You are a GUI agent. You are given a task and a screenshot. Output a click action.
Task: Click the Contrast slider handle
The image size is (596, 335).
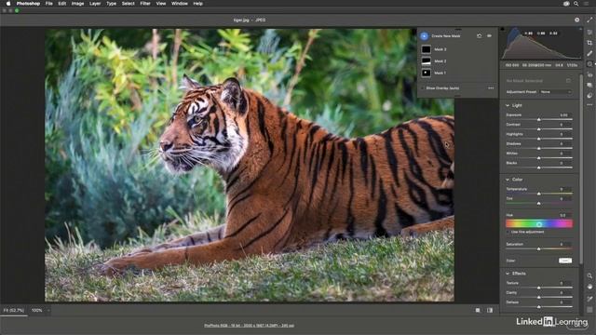click(x=539, y=129)
